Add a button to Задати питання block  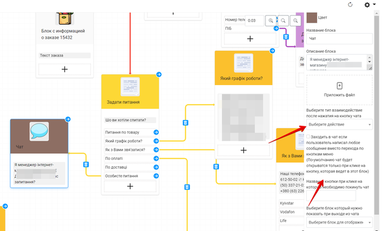coord(130,187)
